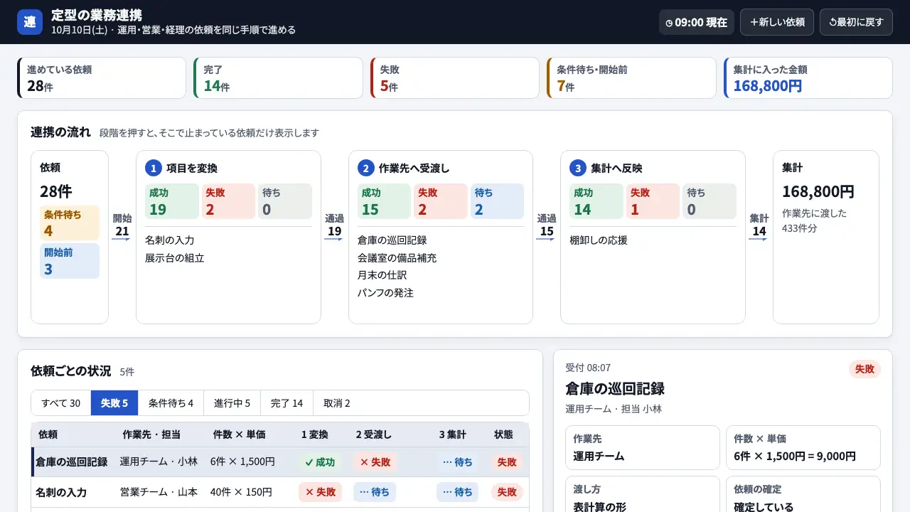Viewport: 910px width, 512px height.
Task: Click step number 3 circle for 集計へ反映
Action: (577, 168)
